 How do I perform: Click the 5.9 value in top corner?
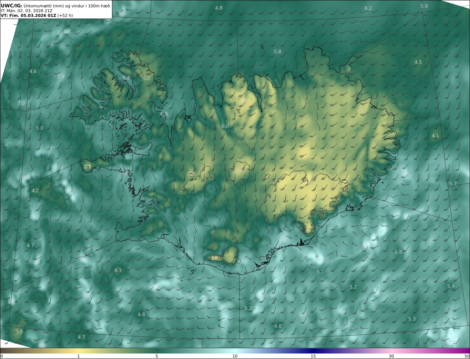[x=424, y=6]
